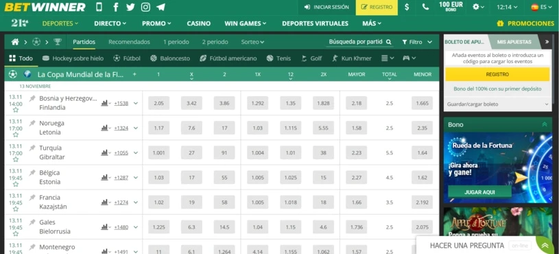Favorite the Bélgica-Estonia match star

[x=16, y=184]
